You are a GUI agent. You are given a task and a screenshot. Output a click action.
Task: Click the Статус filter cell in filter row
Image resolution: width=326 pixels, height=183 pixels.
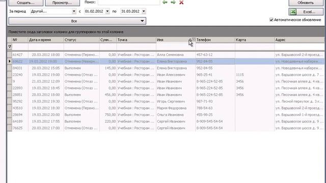(81, 47)
